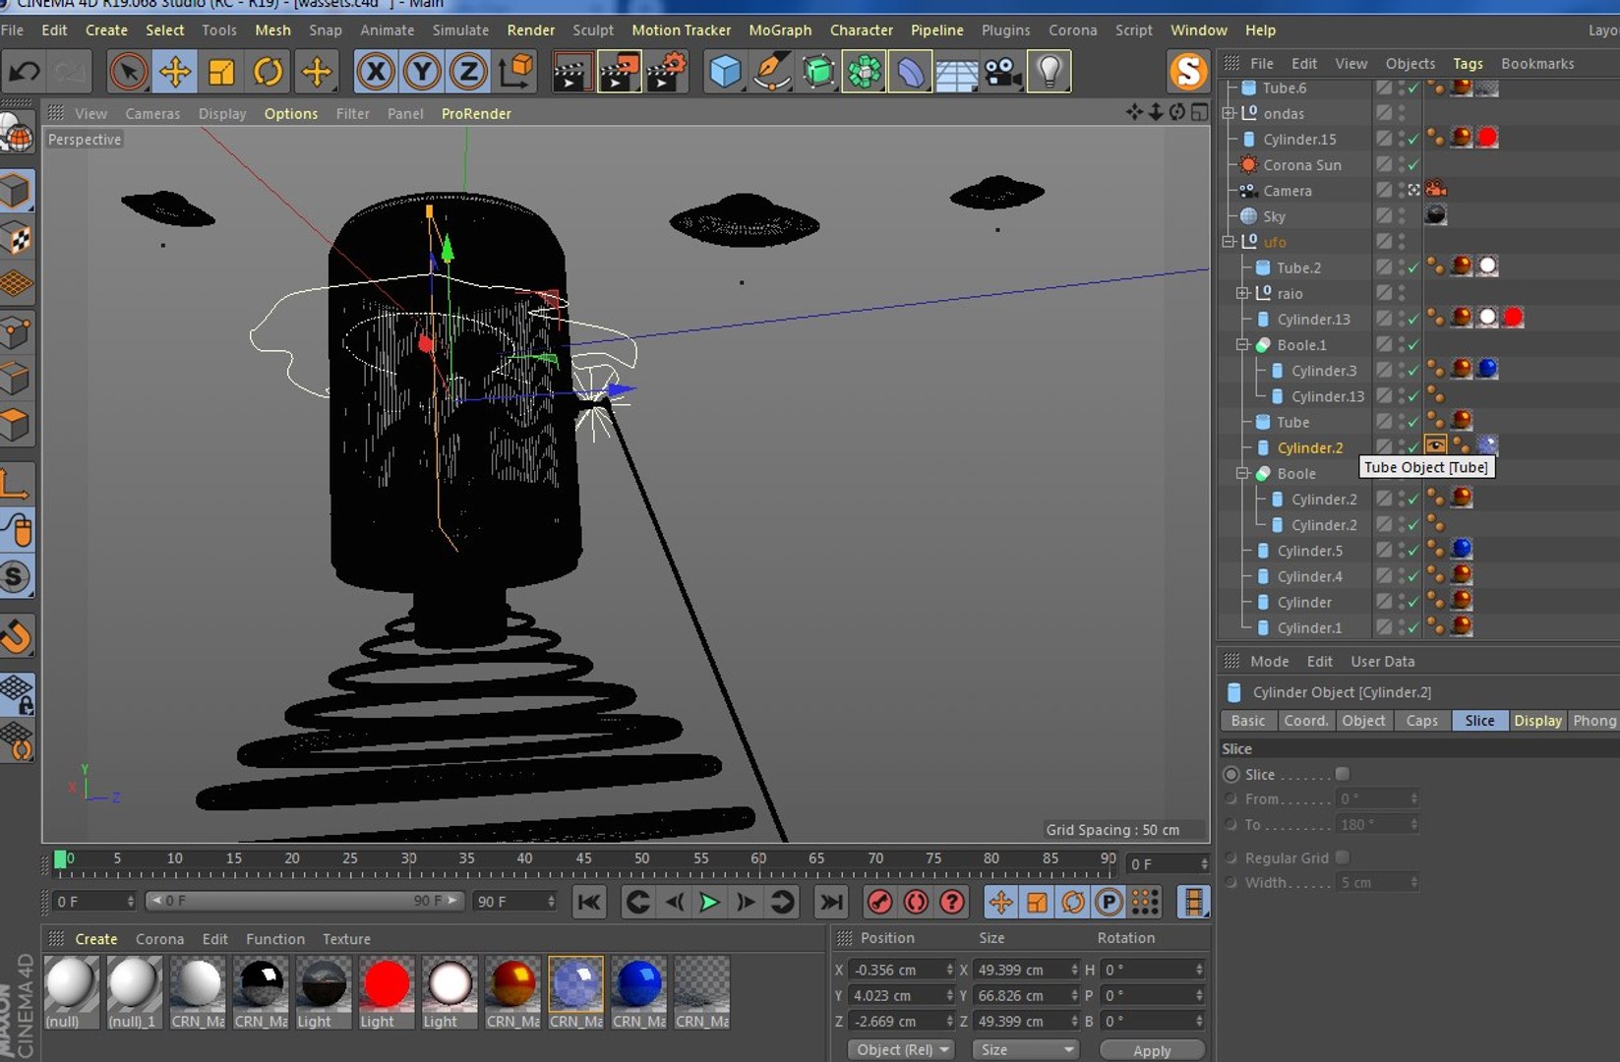
Task: Toggle layer box of Cylinder.5
Action: coord(1384,551)
